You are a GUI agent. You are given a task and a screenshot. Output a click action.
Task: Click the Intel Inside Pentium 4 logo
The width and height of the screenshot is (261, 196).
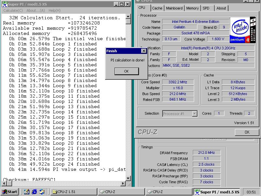tap(242, 30)
